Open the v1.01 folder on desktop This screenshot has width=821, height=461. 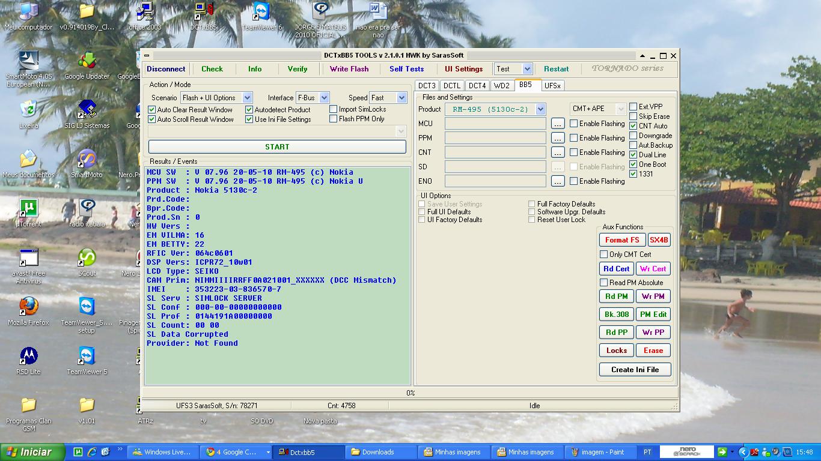point(87,410)
